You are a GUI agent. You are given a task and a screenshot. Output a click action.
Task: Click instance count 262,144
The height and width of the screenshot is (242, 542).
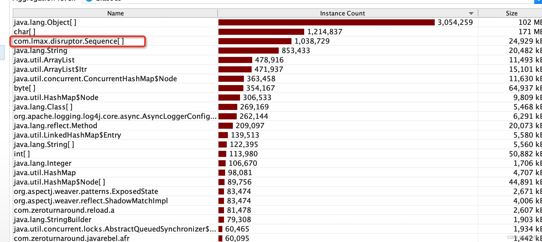pos(254,116)
